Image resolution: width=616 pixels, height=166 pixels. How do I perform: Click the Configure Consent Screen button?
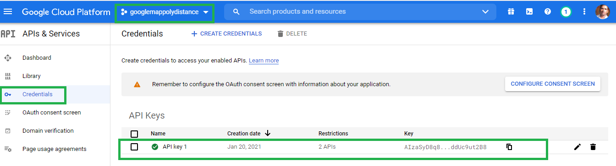pyautogui.click(x=553, y=84)
